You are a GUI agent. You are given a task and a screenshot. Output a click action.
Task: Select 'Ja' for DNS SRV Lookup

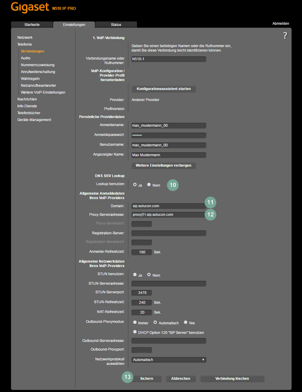tap(135, 185)
